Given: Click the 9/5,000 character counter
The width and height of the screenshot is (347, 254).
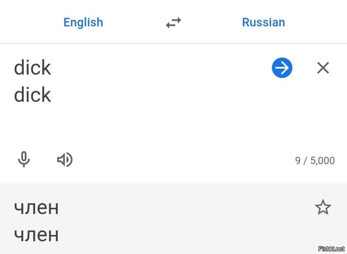Looking at the screenshot, I should point(315,160).
